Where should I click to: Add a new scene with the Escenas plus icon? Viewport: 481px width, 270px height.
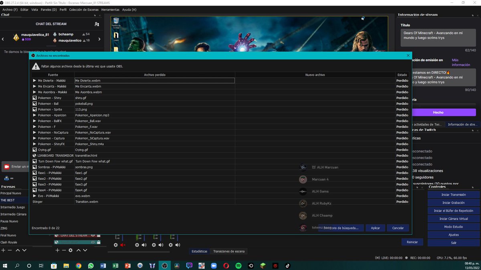click(x=3, y=250)
